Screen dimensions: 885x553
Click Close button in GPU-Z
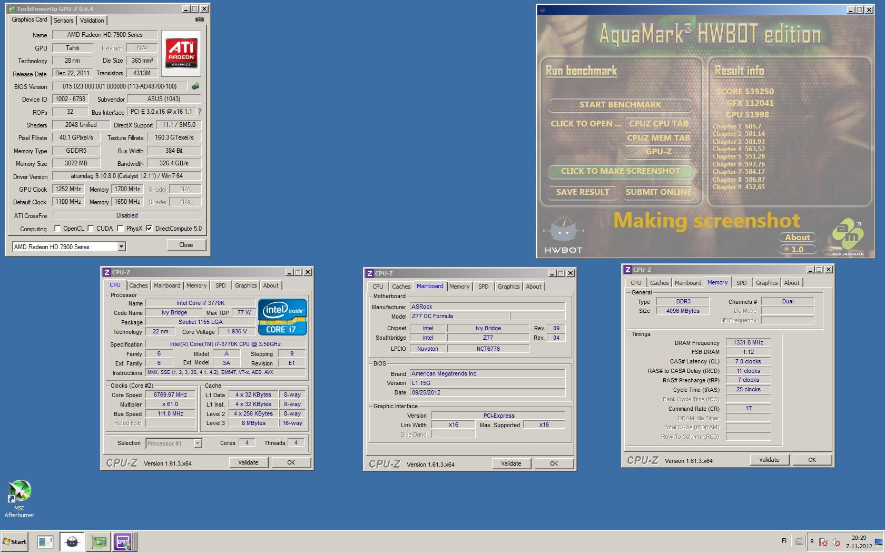[x=186, y=245]
